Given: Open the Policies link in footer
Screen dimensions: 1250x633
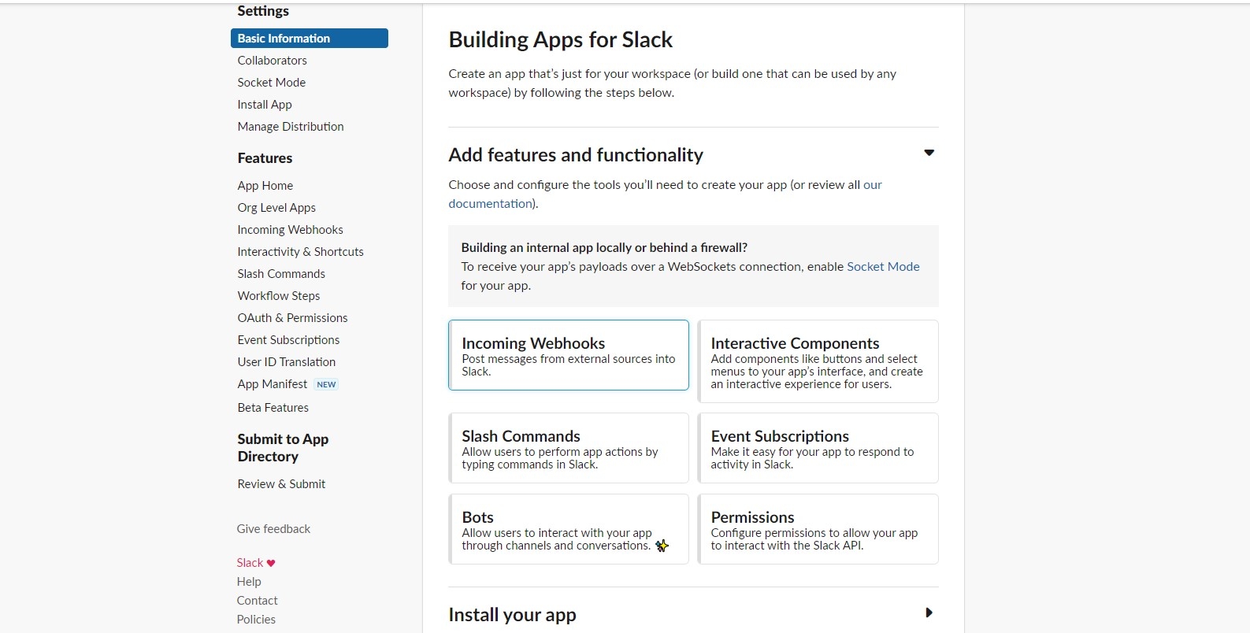Looking at the screenshot, I should (x=256, y=619).
